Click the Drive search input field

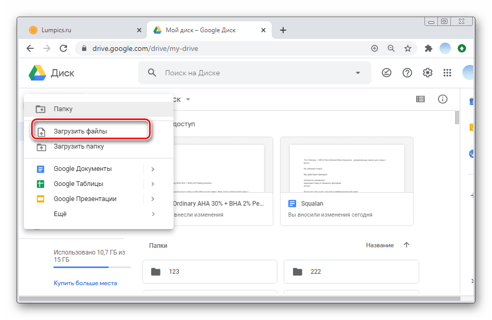pyautogui.click(x=255, y=73)
